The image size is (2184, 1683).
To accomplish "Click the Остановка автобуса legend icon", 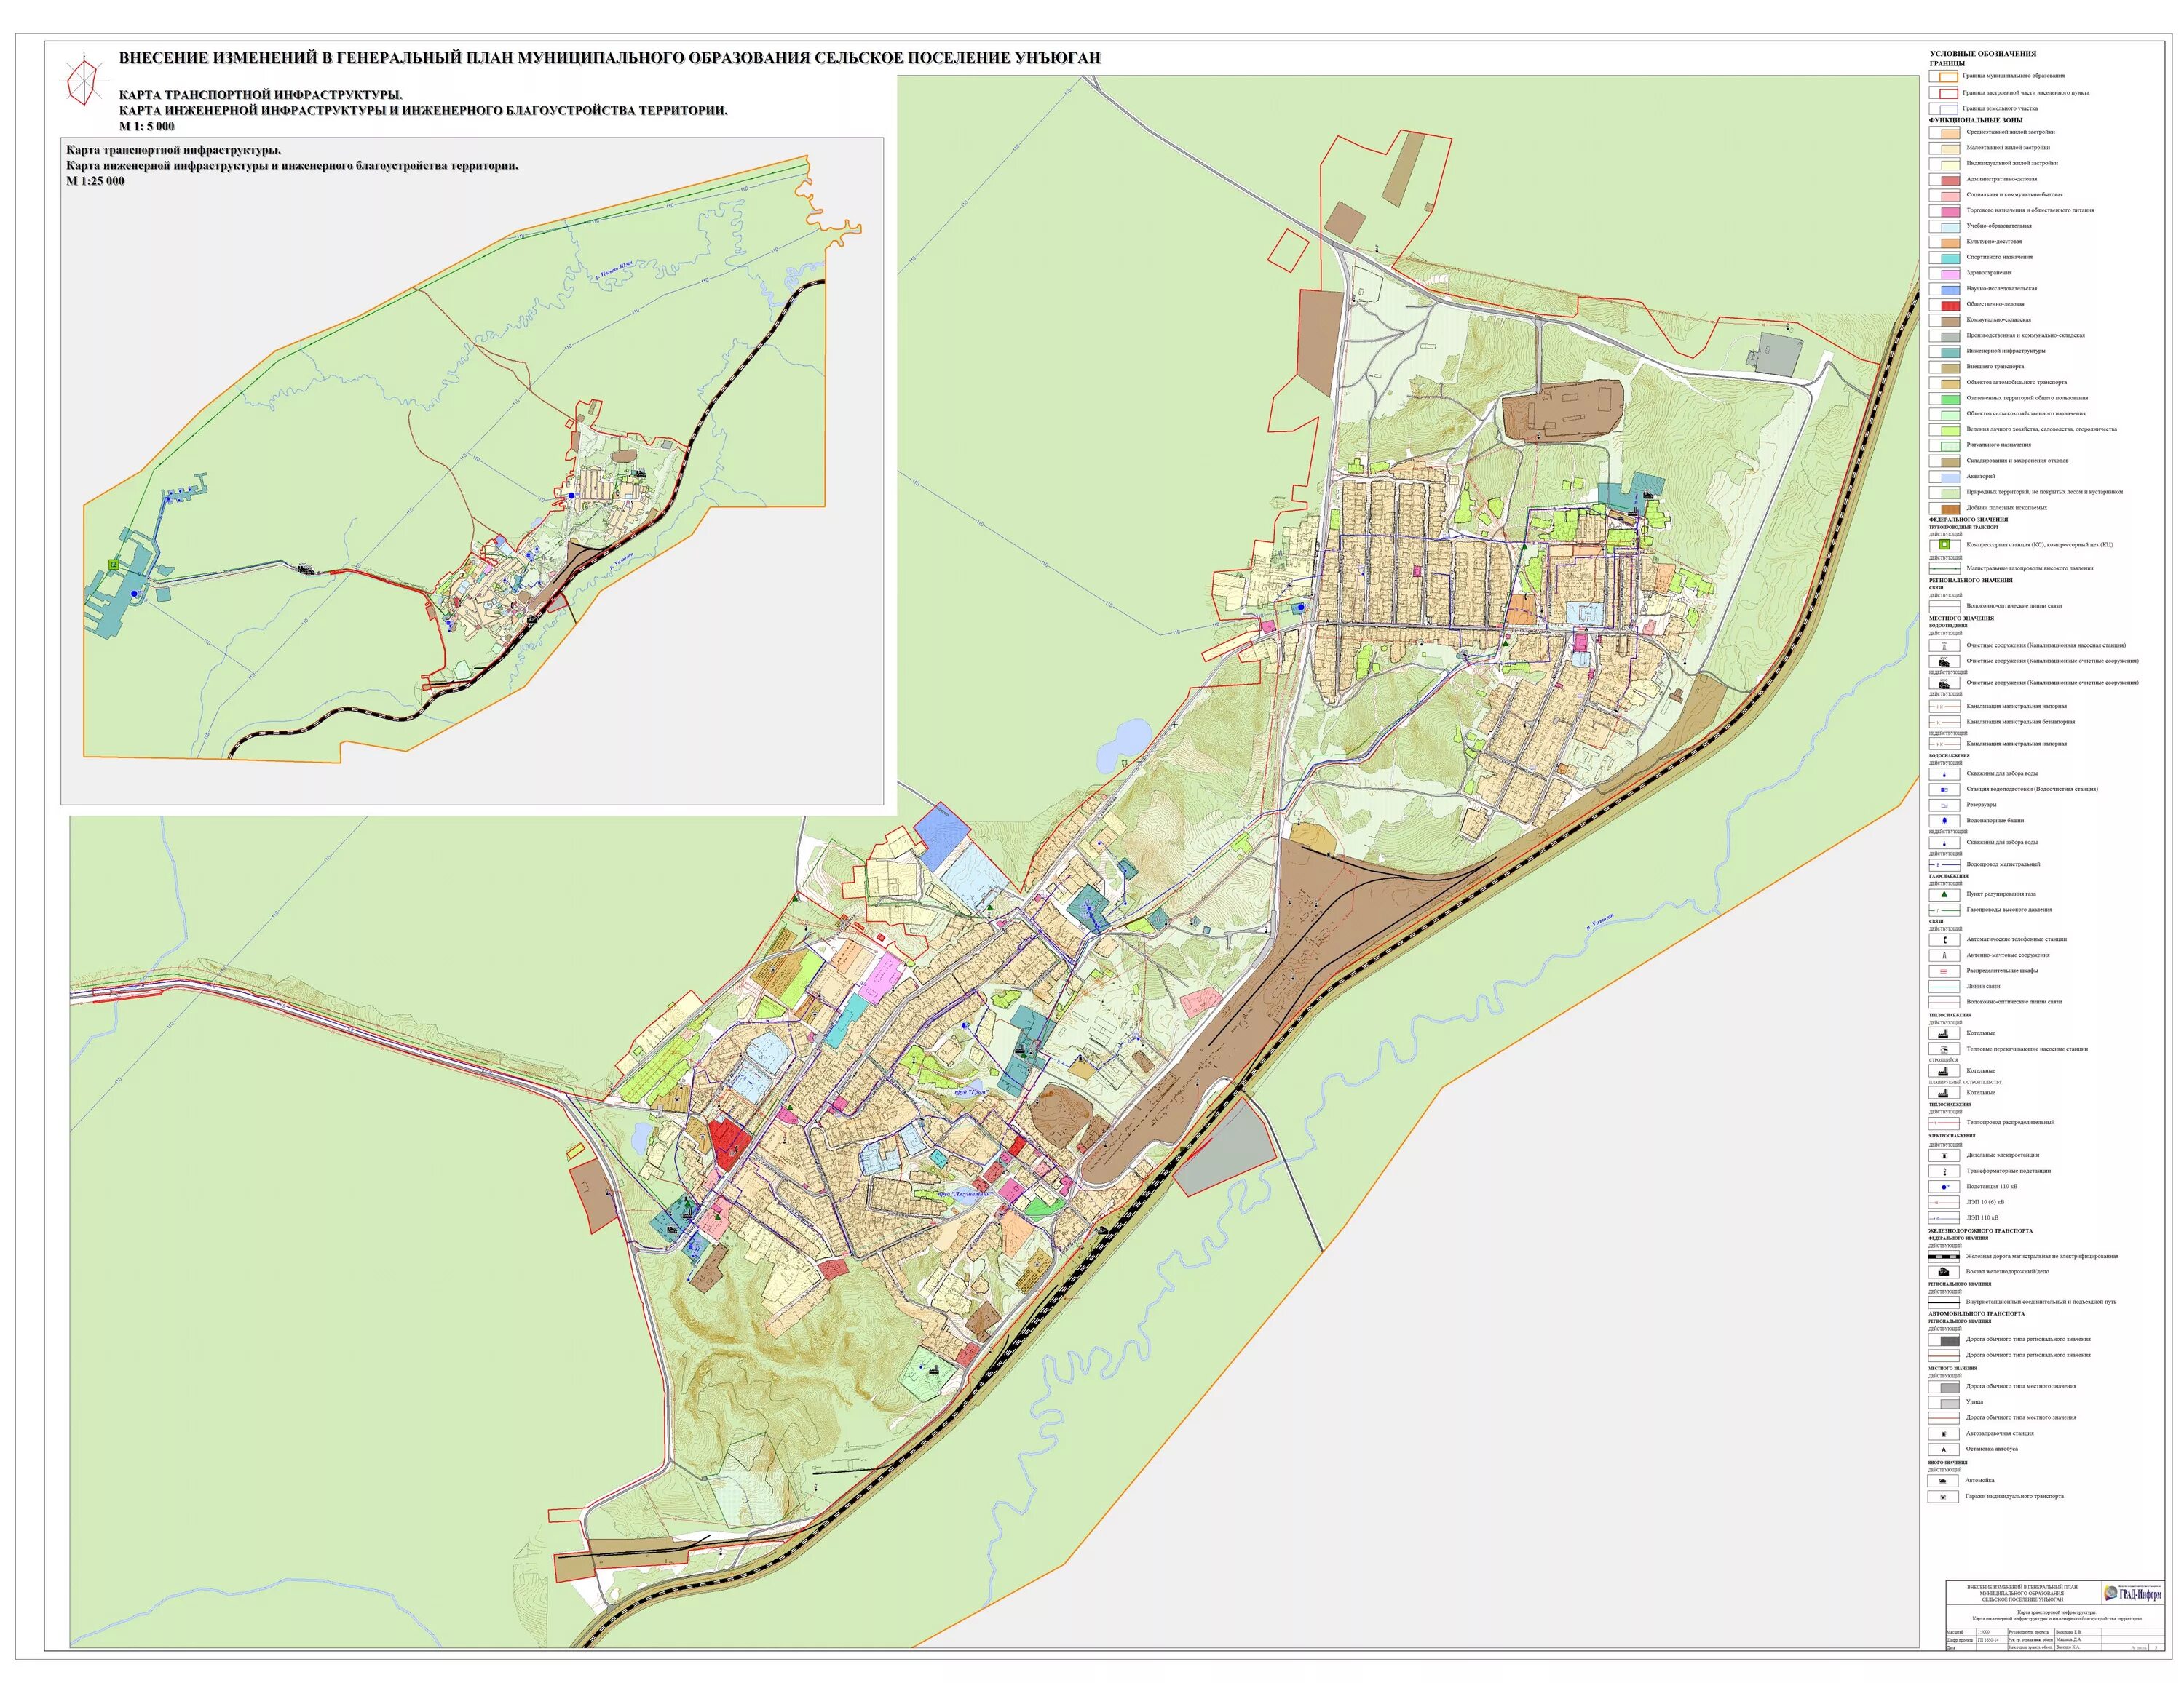I will coord(1943,1449).
